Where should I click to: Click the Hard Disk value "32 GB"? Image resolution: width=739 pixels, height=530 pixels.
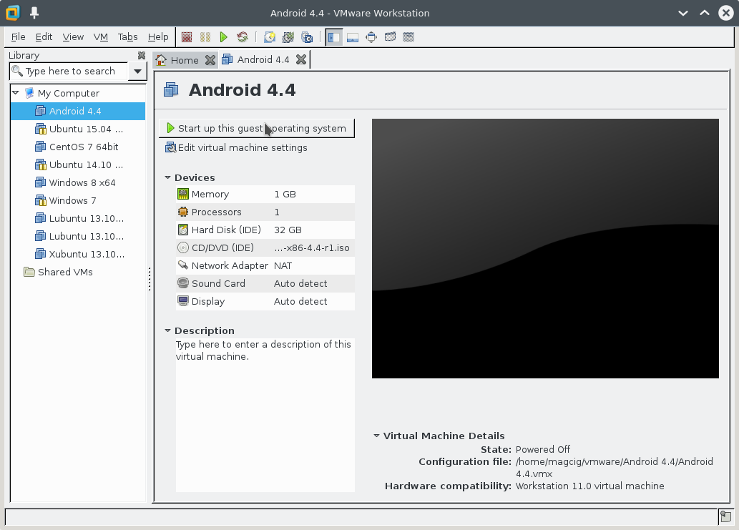(288, 230)
